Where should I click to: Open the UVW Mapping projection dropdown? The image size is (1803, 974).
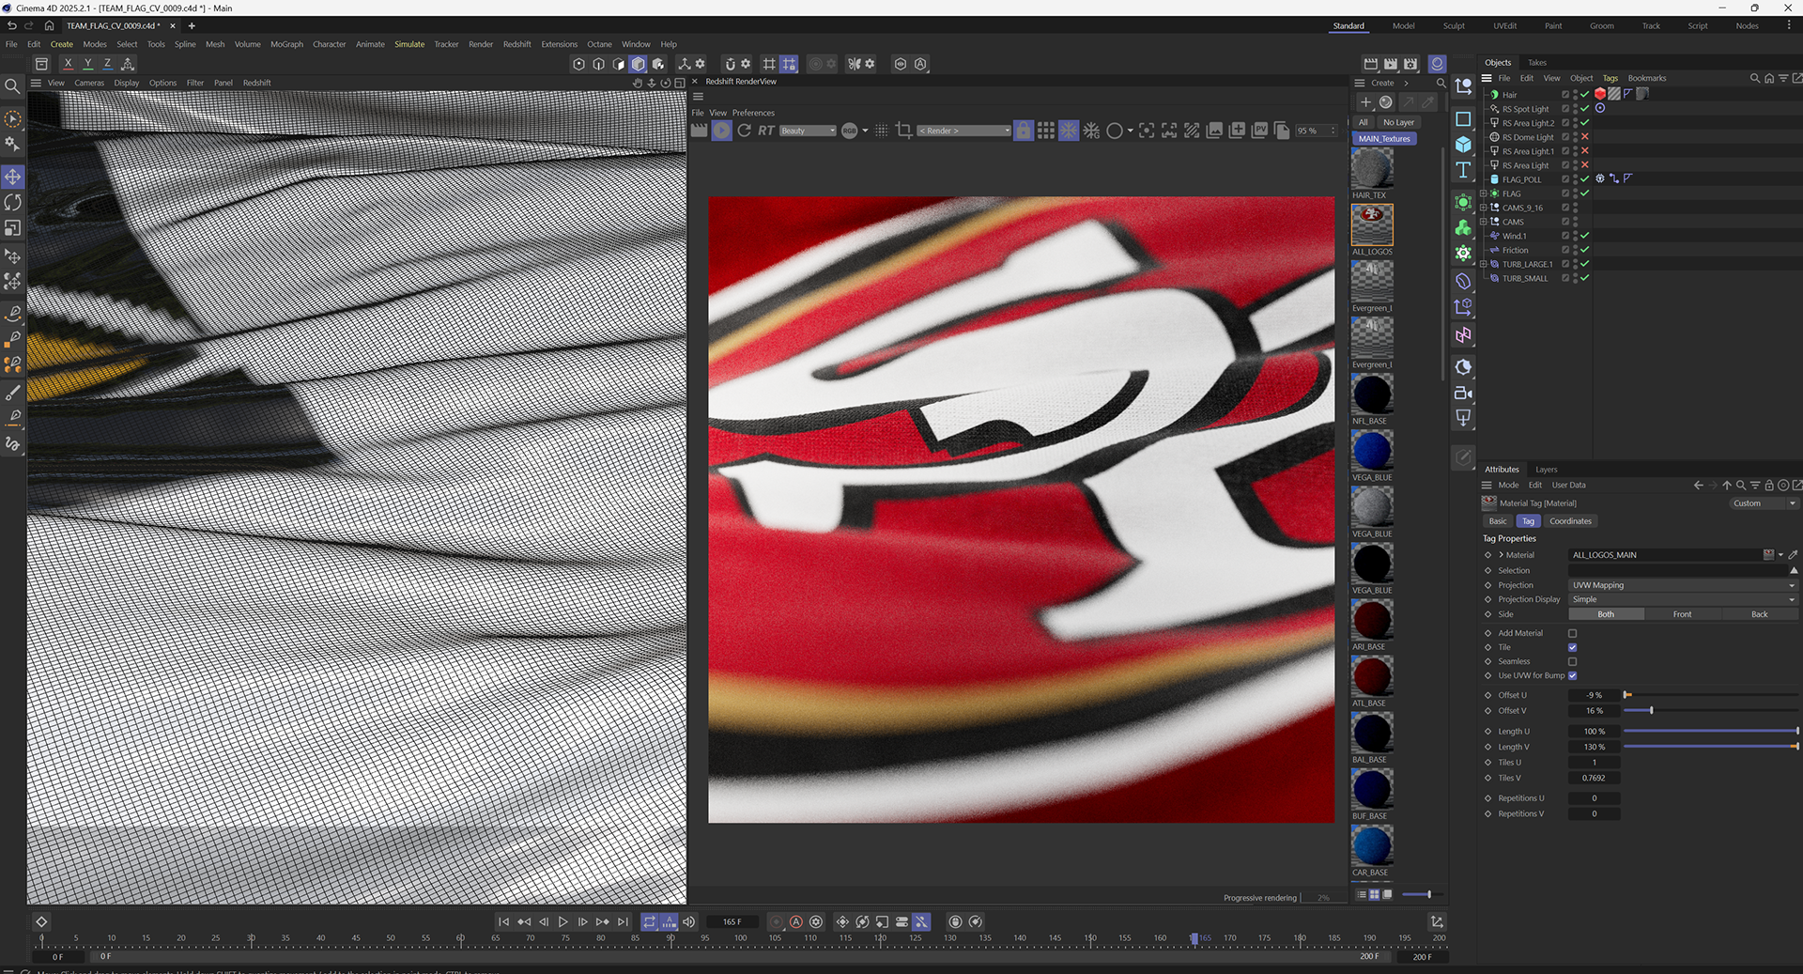click(x=1683, y=585)
